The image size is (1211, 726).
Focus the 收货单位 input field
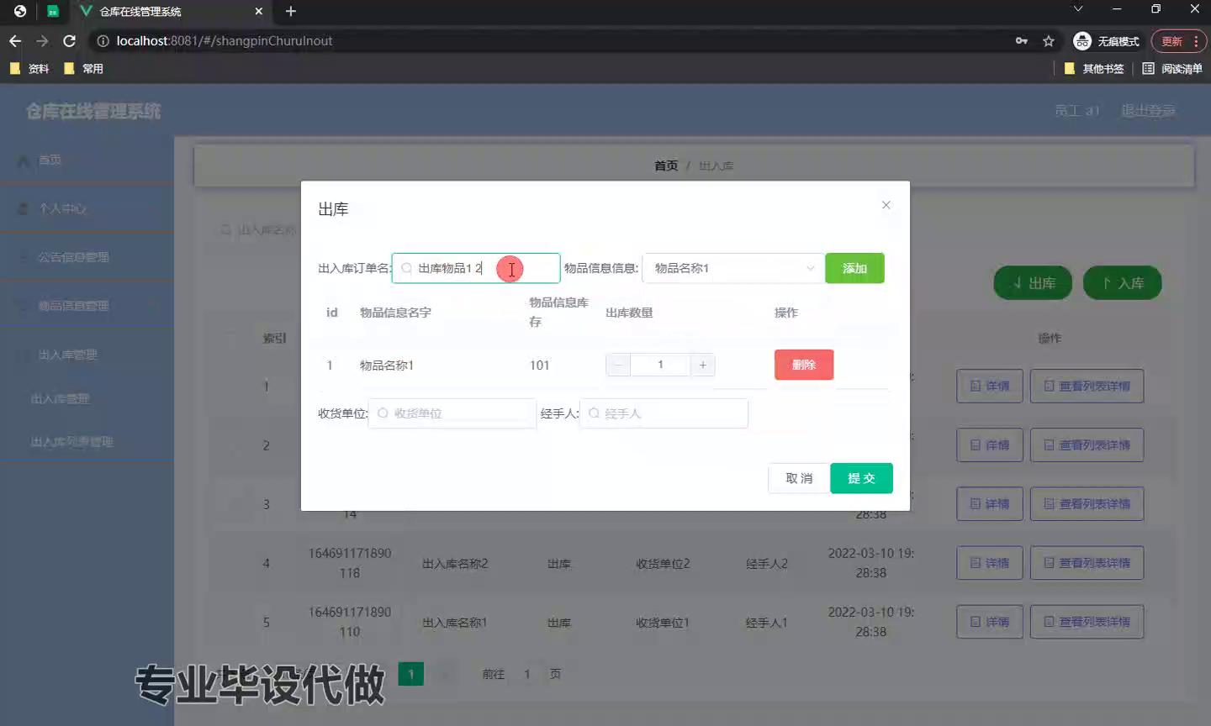point(452,413)
